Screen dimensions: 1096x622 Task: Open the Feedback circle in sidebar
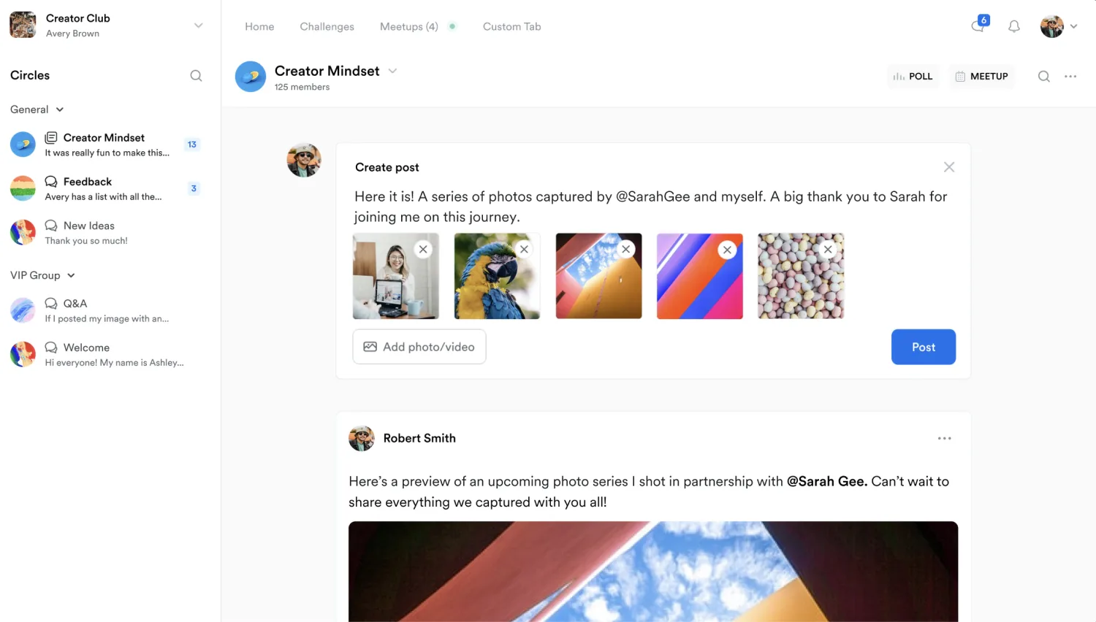(105, 188)
